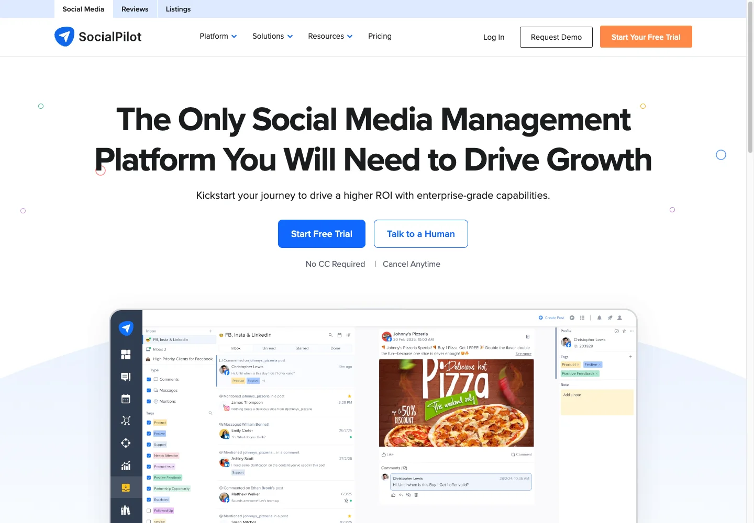Click the user profile icon in preview top bar
Screen dimensions: 754x523
pyautogui.click(x=620, y=317)
